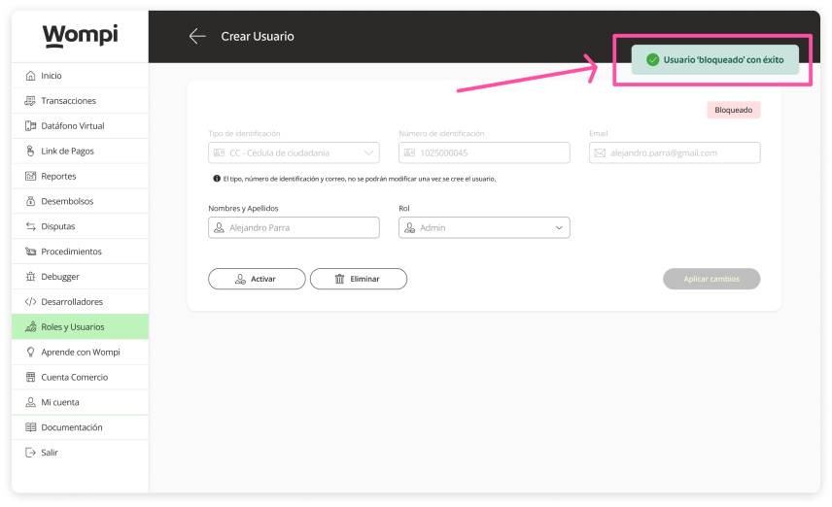Image resolution: width=832 pixels, height=507 pixels.
Task: Click the home icon next to Inicio
Action: tap(31, 76)
